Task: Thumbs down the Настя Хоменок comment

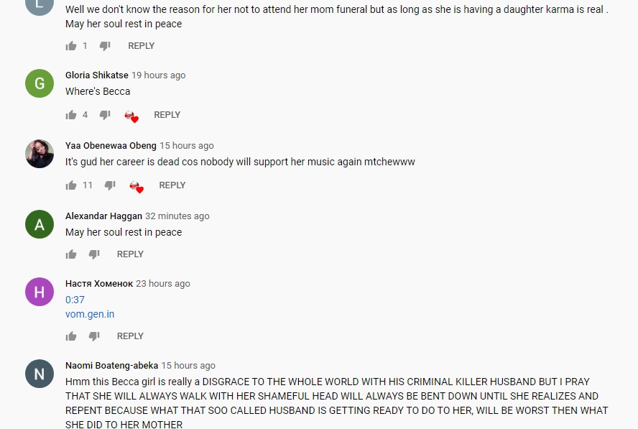Action: [94, 336]
